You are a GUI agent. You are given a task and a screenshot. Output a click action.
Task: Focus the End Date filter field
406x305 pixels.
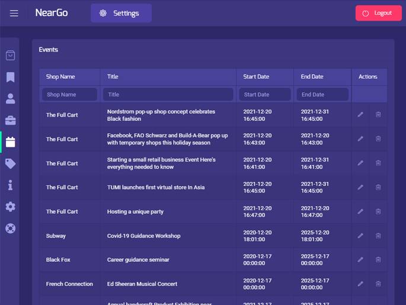pos(322,95)
